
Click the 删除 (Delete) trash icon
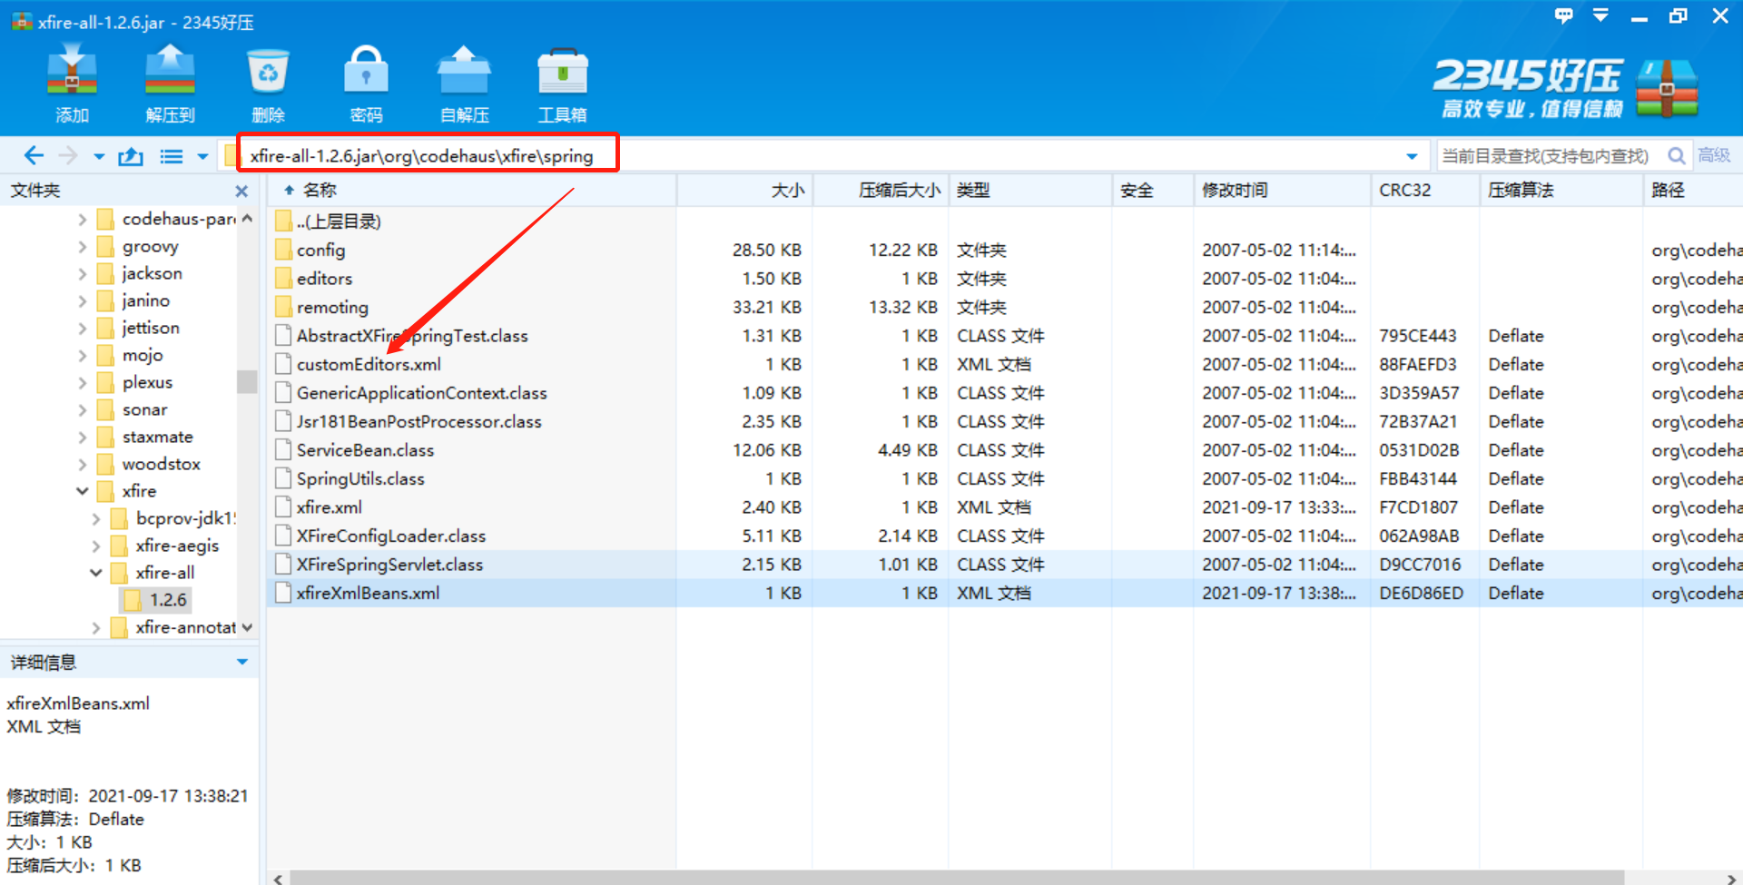click(268, 84)
